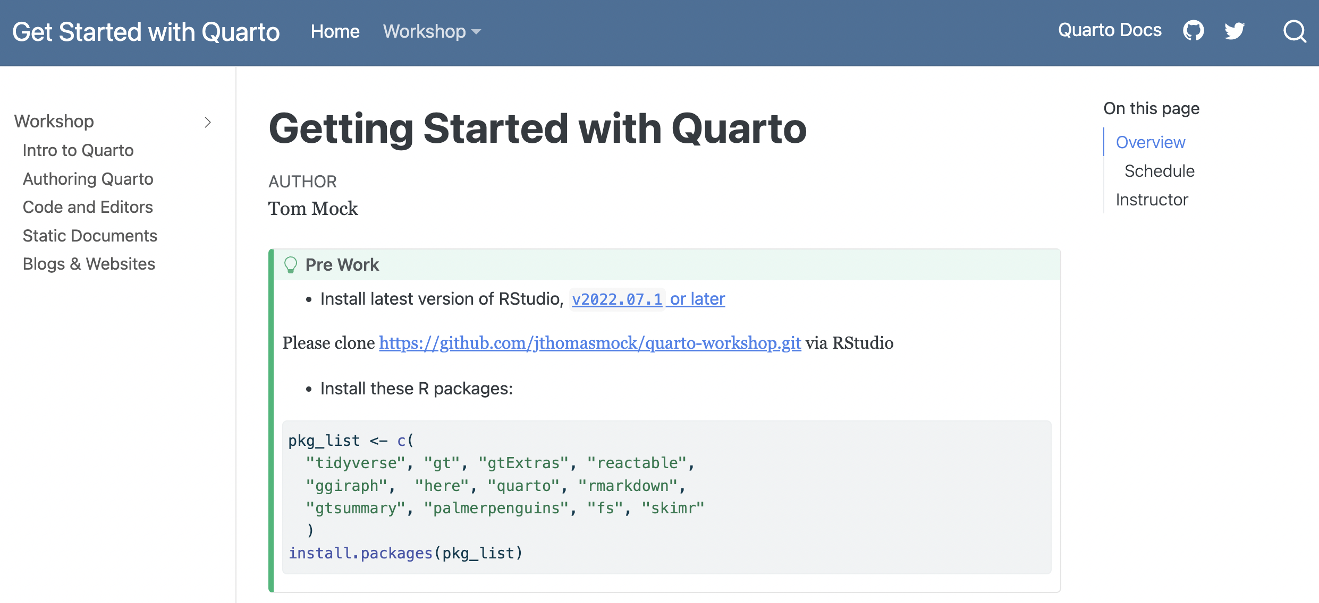Select Code and Editors sidebar item
The image size is (1319, 603).
pyautogui.click(x=88, y=207)
